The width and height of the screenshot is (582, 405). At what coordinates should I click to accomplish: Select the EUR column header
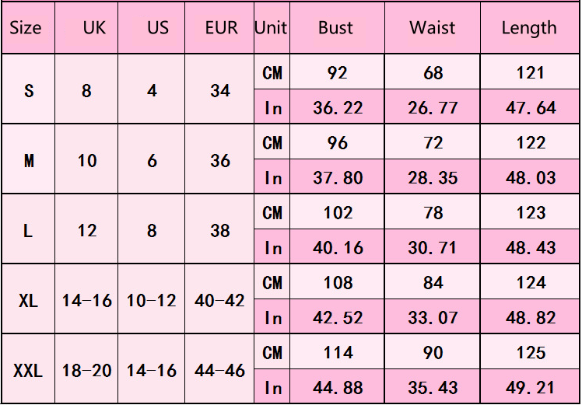point(222,28)
